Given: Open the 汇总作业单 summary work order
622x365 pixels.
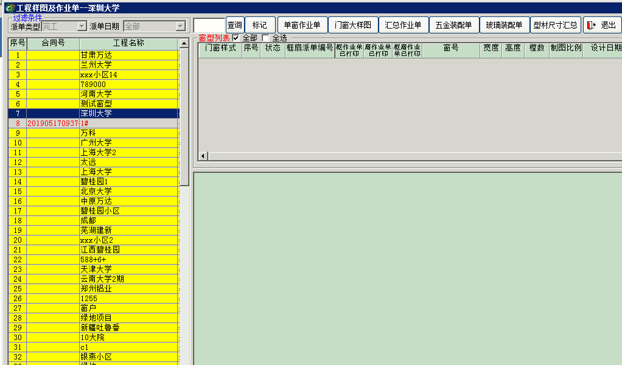Looking at the screenshot, I should [403, 24].
